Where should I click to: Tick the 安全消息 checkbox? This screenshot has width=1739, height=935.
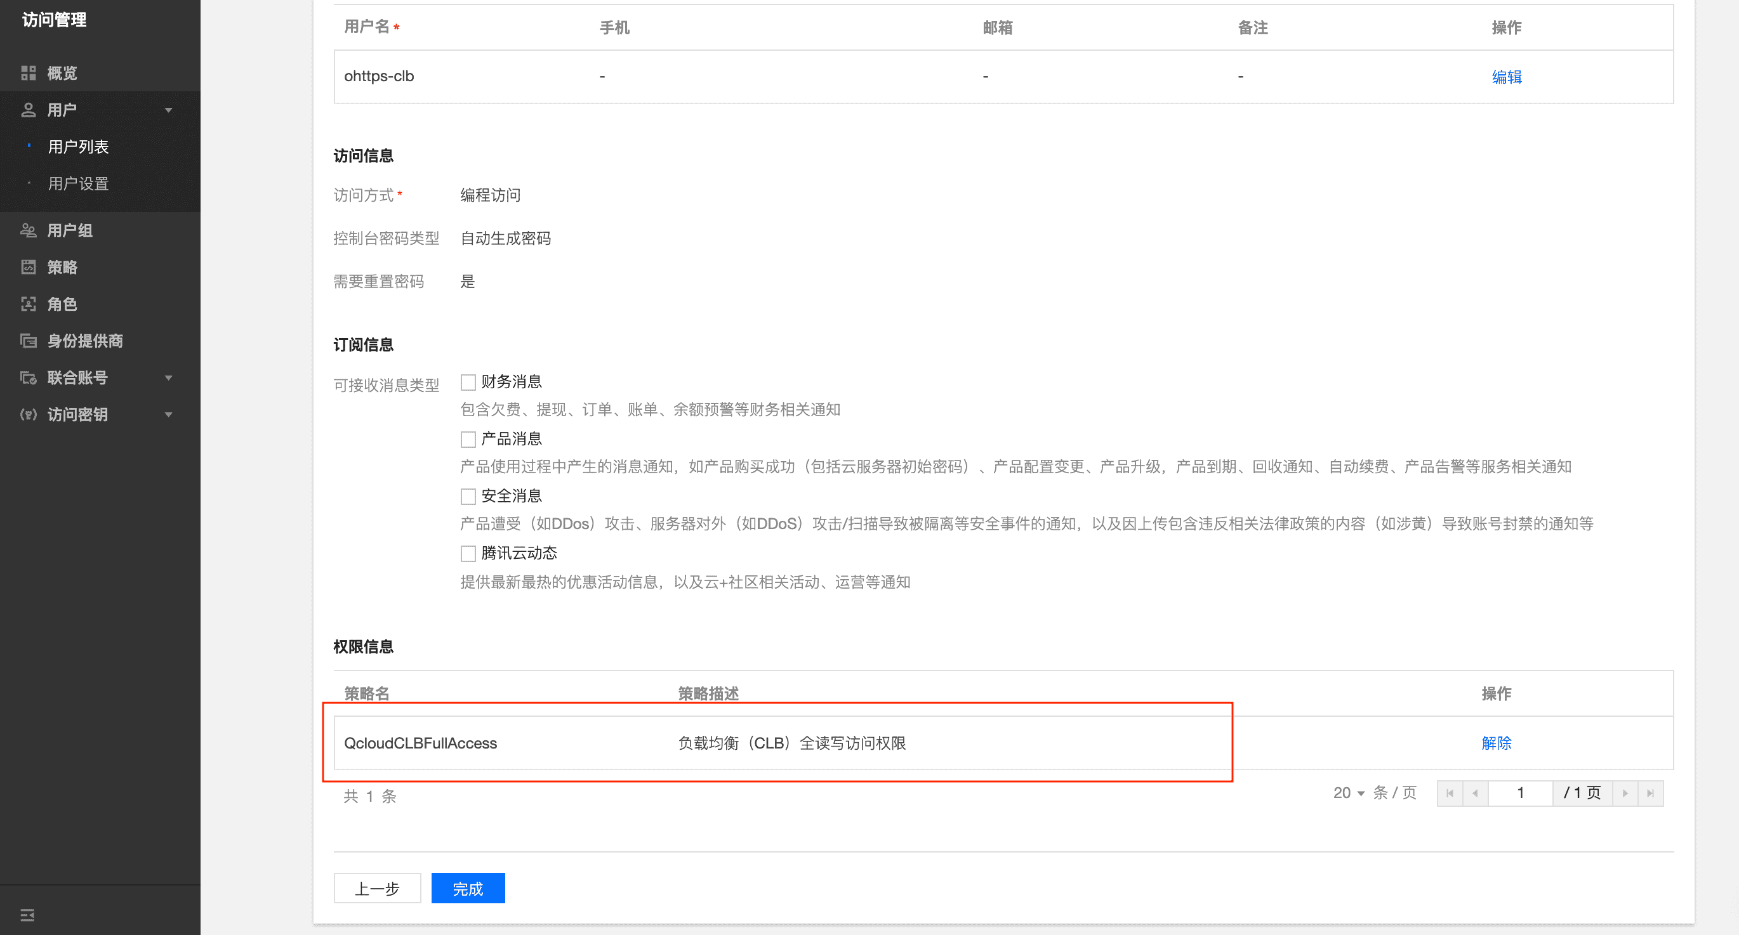tap(468, 497)
